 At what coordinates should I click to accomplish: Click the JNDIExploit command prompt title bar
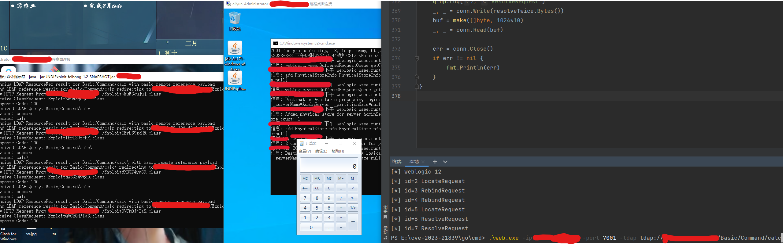[112, 77]
